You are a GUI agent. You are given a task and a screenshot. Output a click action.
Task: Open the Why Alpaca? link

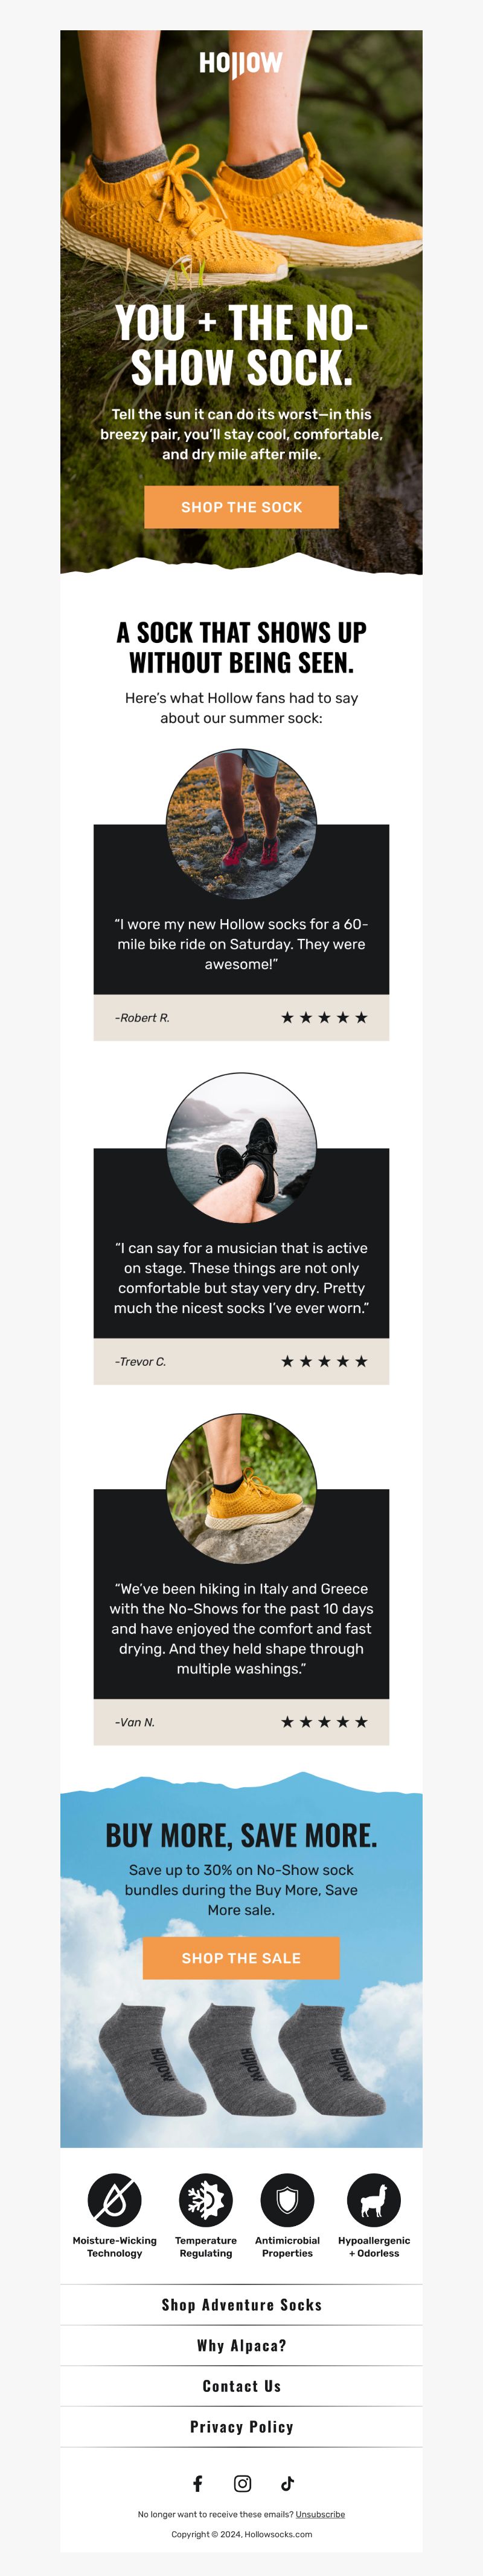241,2346
